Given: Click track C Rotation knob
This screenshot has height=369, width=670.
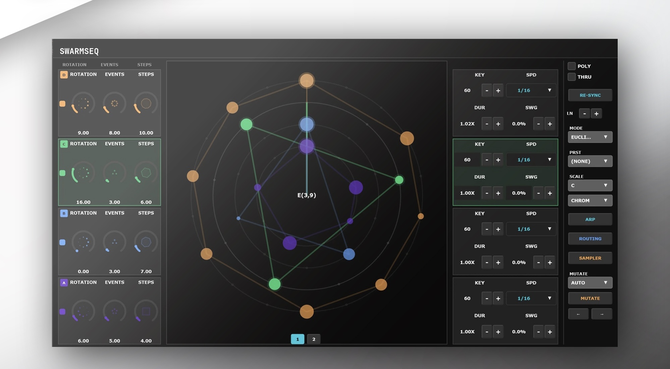Looking at the screenshot, I should [x=83, y=173].
